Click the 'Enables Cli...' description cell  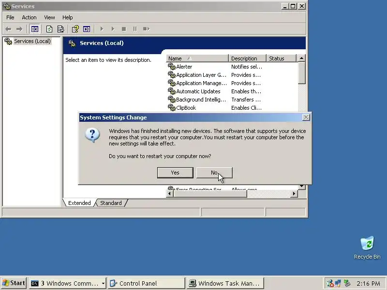(x=246, y=108)
